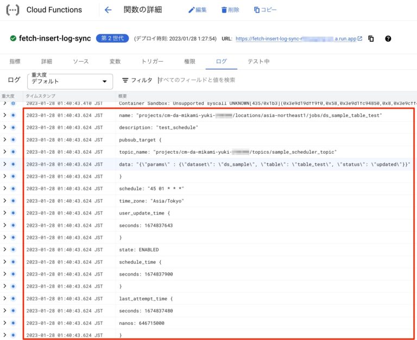Click severity icon of topic_name row
The width and height of the screenshot is (417, 340).
coord(13,152)
